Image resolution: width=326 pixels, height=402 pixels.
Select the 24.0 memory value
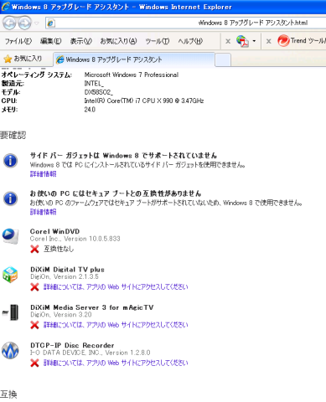click(90, 110)
